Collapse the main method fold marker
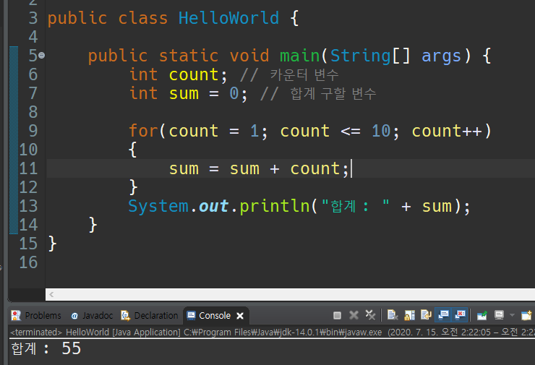 tap(42, 55)
